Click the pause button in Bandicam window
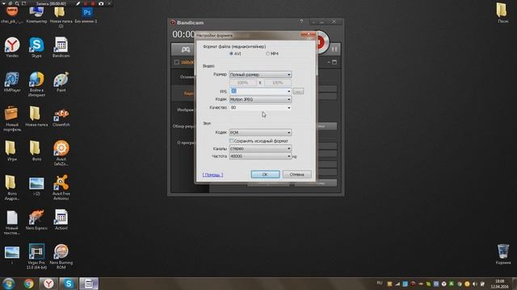The image size is (517, 290). [x=334, y=49]
